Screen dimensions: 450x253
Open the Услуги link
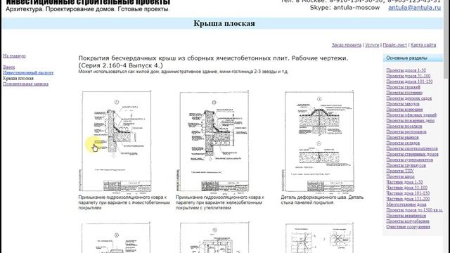click(372, 45)
